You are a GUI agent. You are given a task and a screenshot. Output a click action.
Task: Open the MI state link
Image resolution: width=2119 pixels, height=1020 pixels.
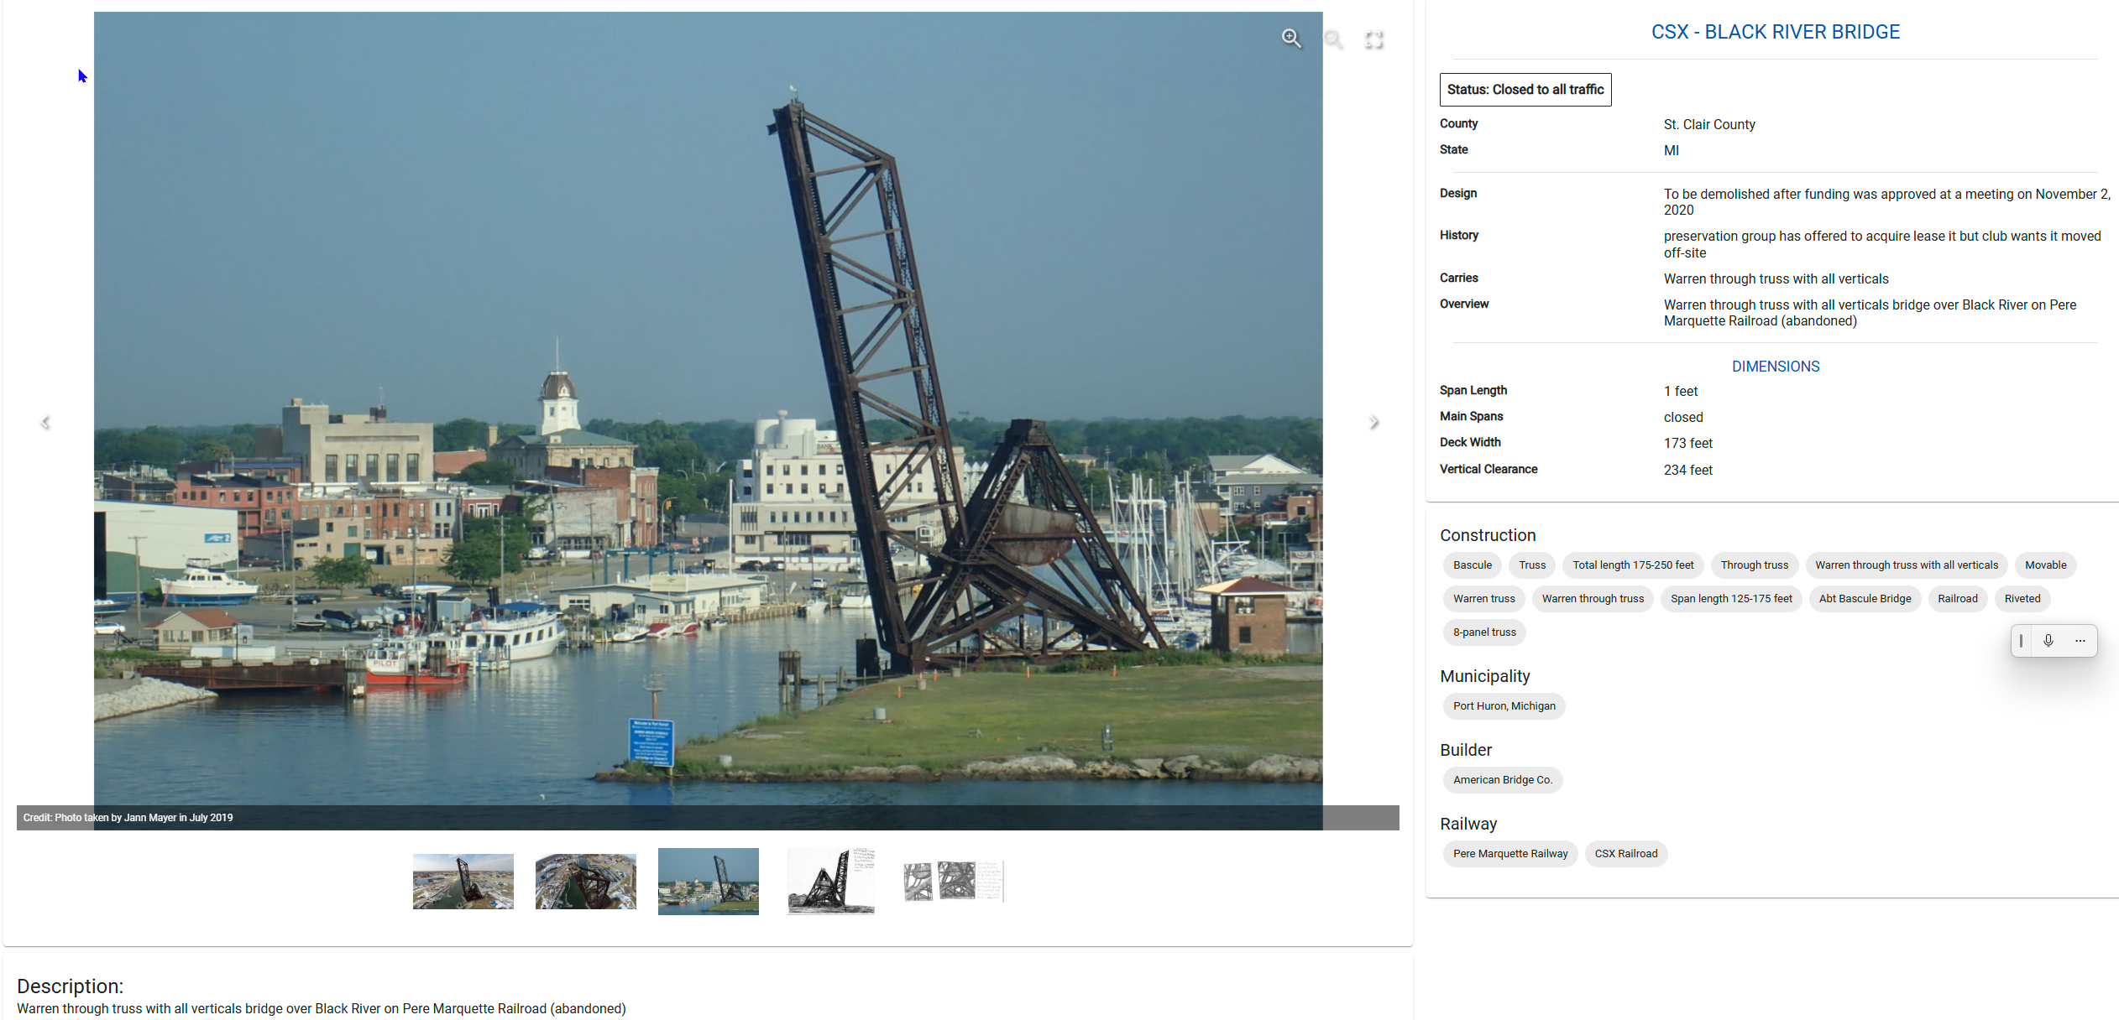[1671, 150]
